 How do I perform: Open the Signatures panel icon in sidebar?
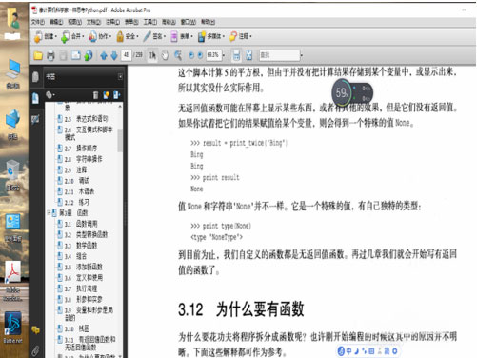35,120
